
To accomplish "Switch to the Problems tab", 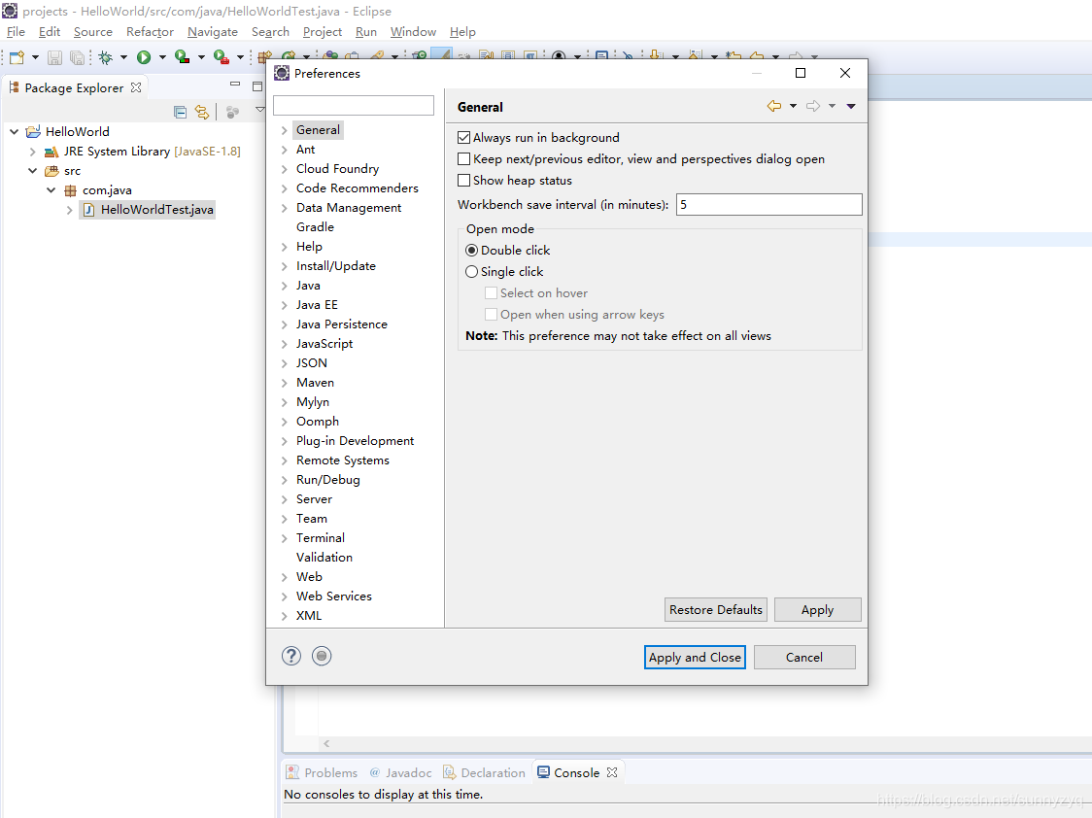I will coord(323,772).
